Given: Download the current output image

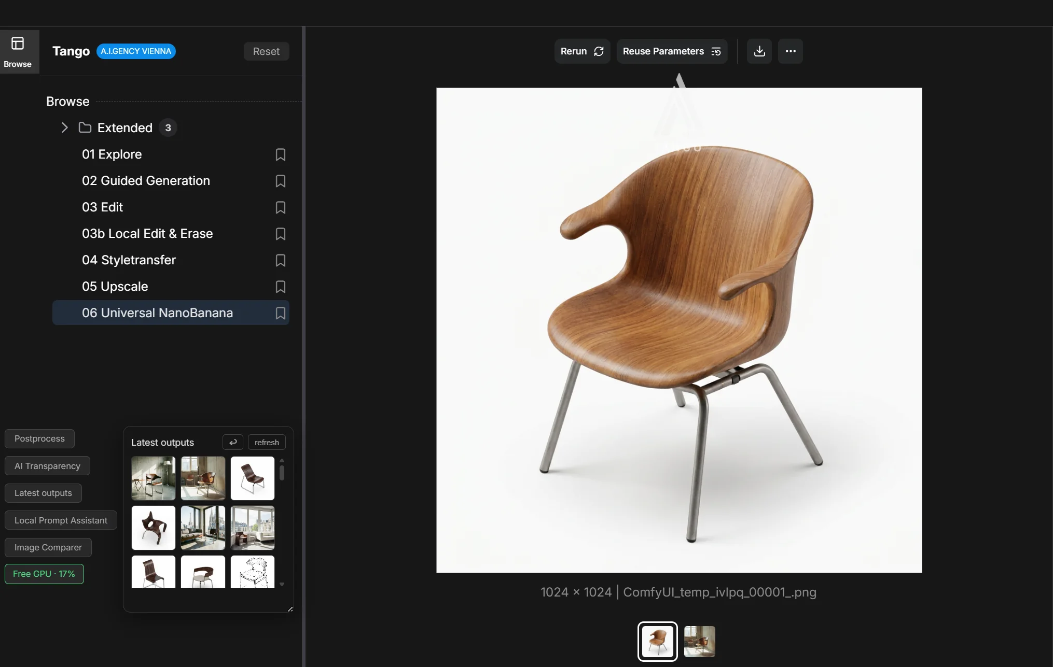Looking at the screenshot, I should click(759, 51).
